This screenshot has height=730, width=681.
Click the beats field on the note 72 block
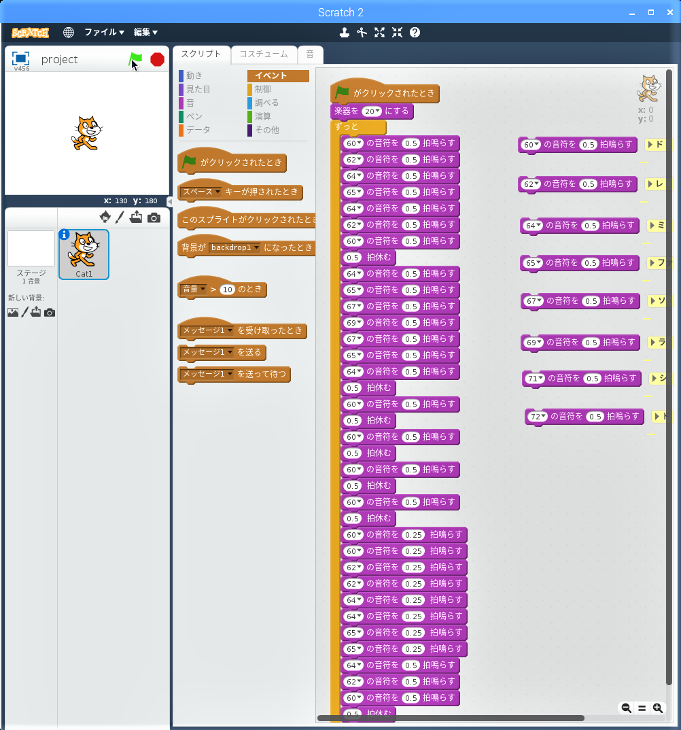[x=595, y=417]
